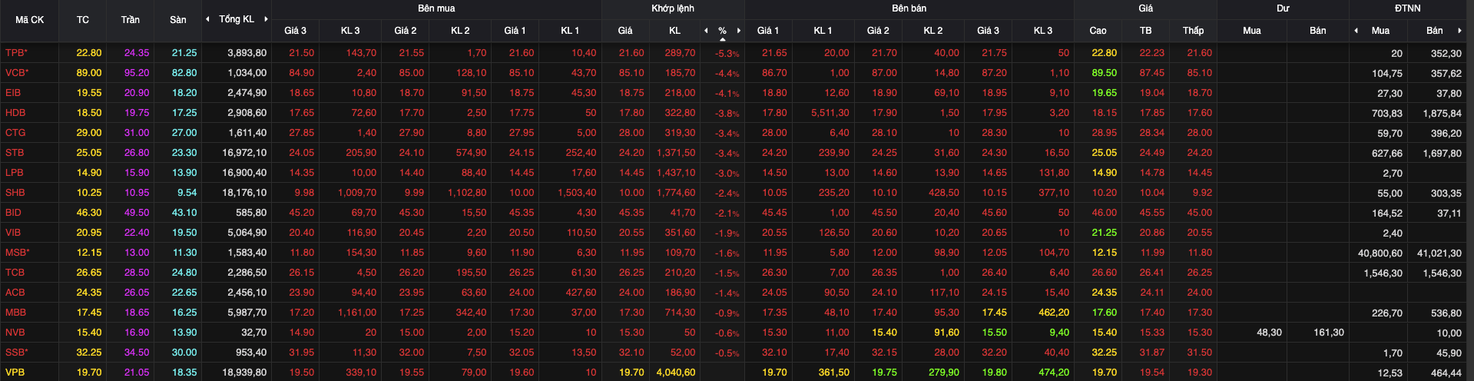The width and height of the screenshot is (1474, 381).
Task: Click VPB matched volume 4,040,60
Action: (676, 373)
